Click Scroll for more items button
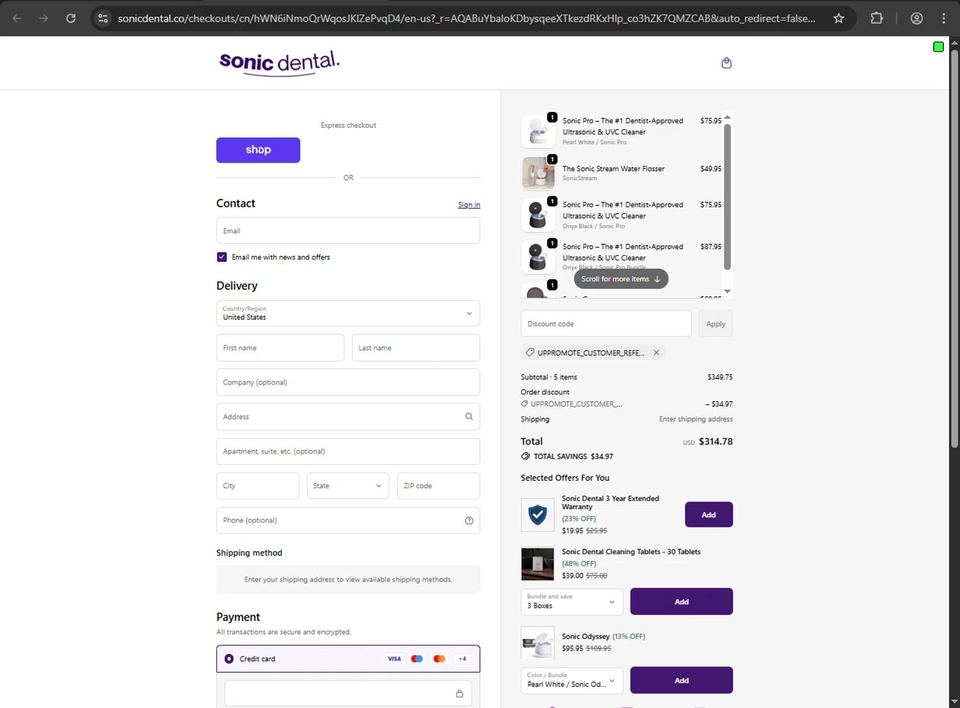 pyautogui.click(x=621, y=279)
